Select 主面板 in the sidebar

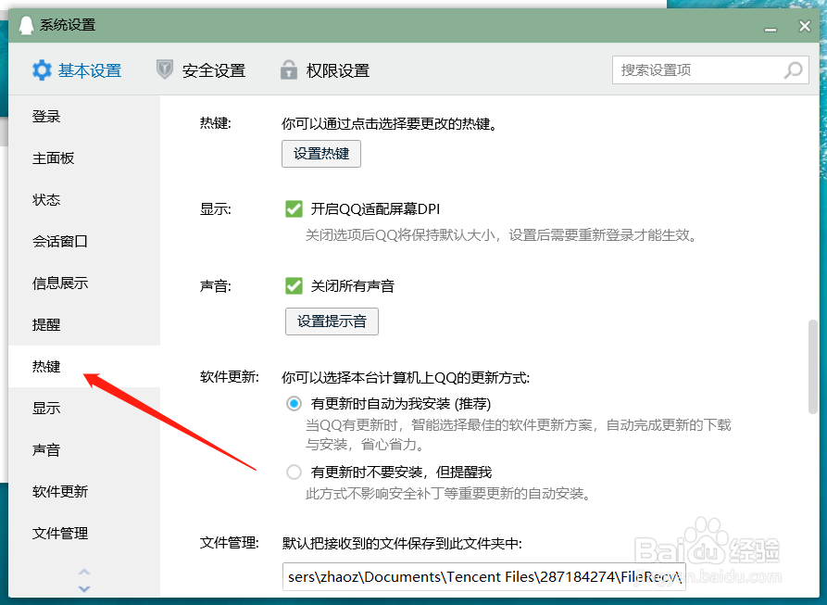84,158
